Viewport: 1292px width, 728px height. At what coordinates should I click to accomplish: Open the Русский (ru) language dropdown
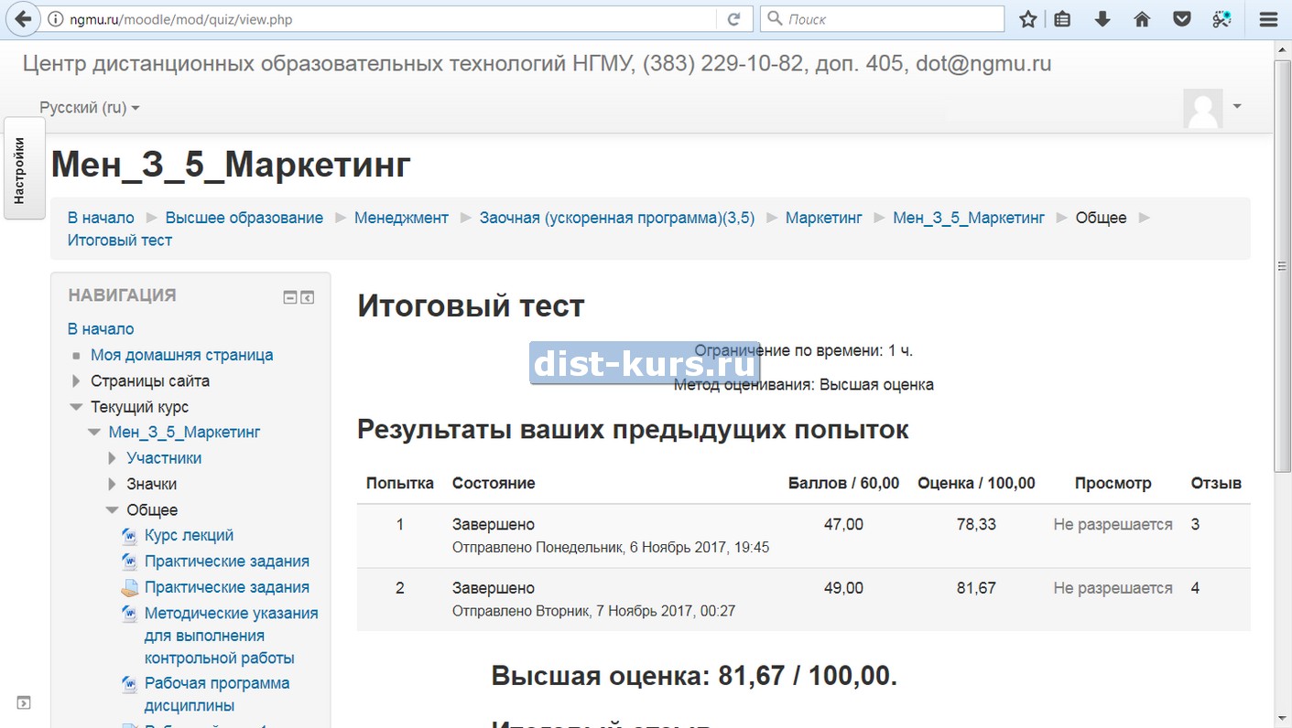point(90,108)
